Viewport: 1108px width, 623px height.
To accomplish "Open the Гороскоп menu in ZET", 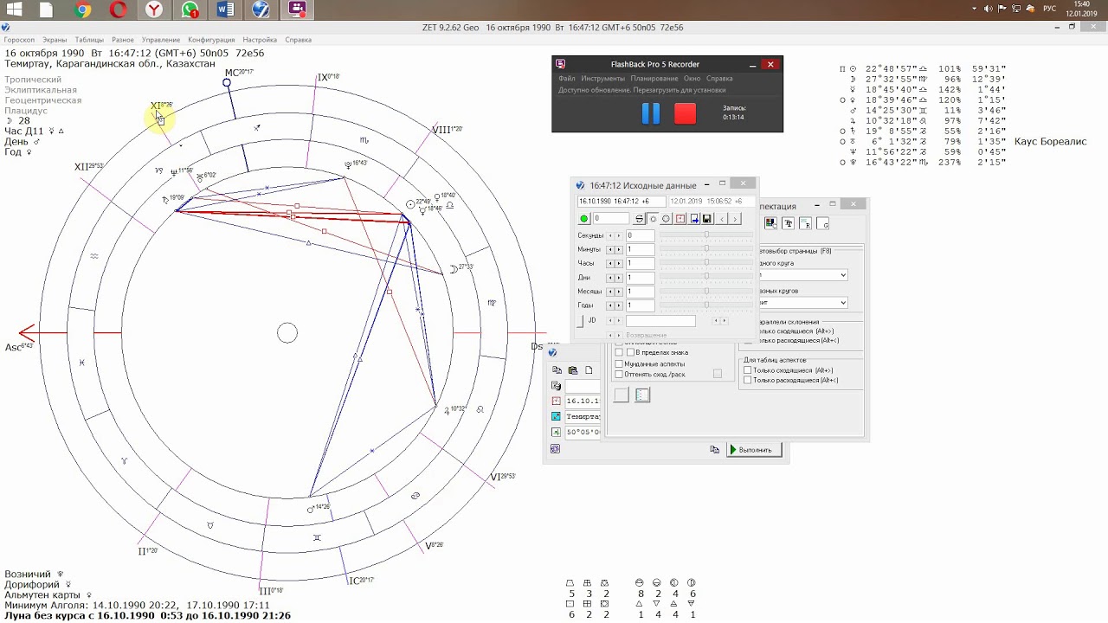I will [x=19, y=40].
